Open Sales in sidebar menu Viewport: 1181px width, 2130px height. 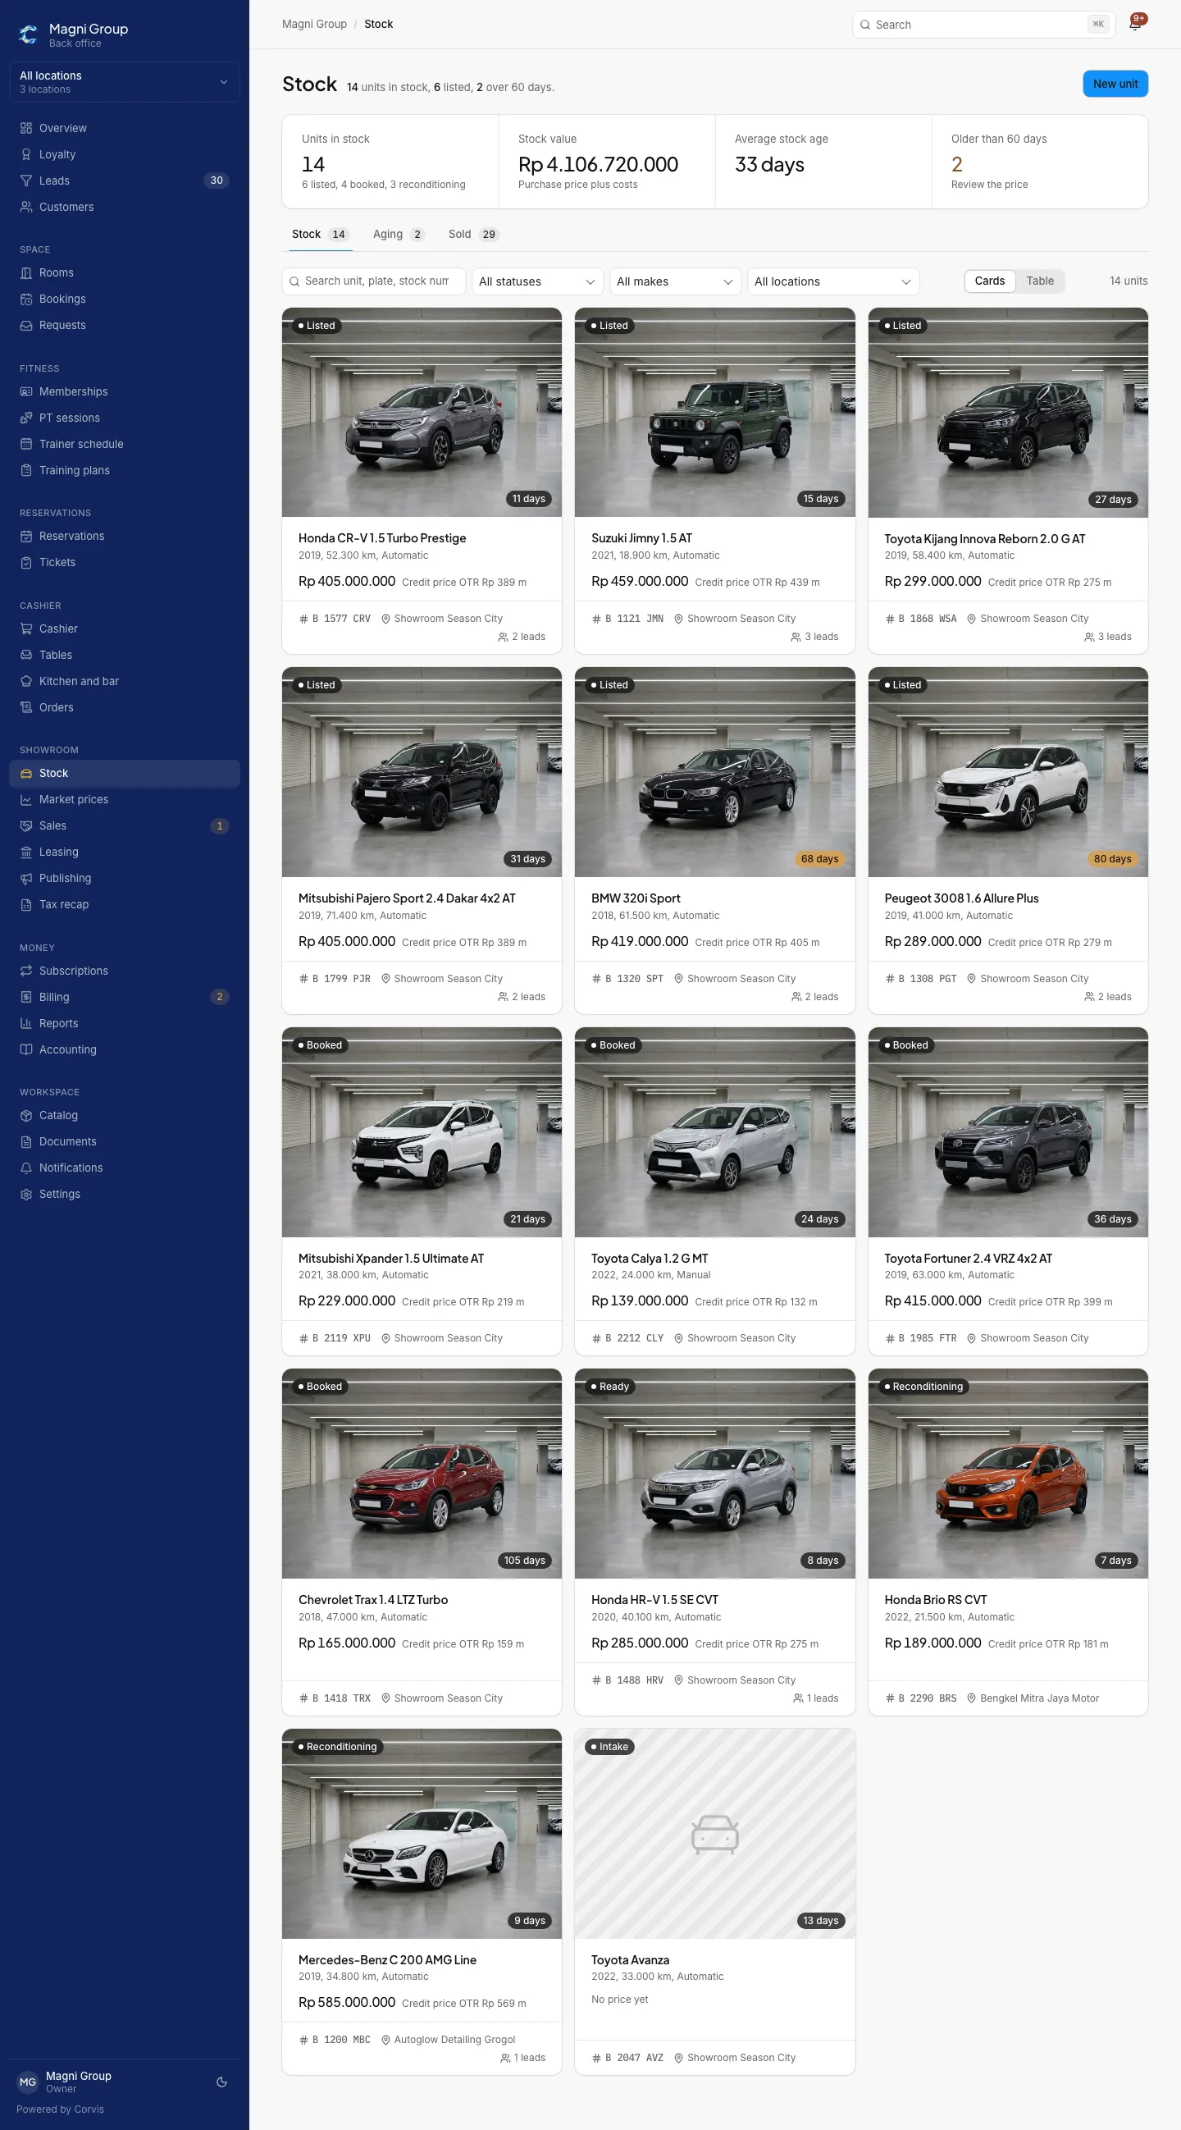[124, 825]
